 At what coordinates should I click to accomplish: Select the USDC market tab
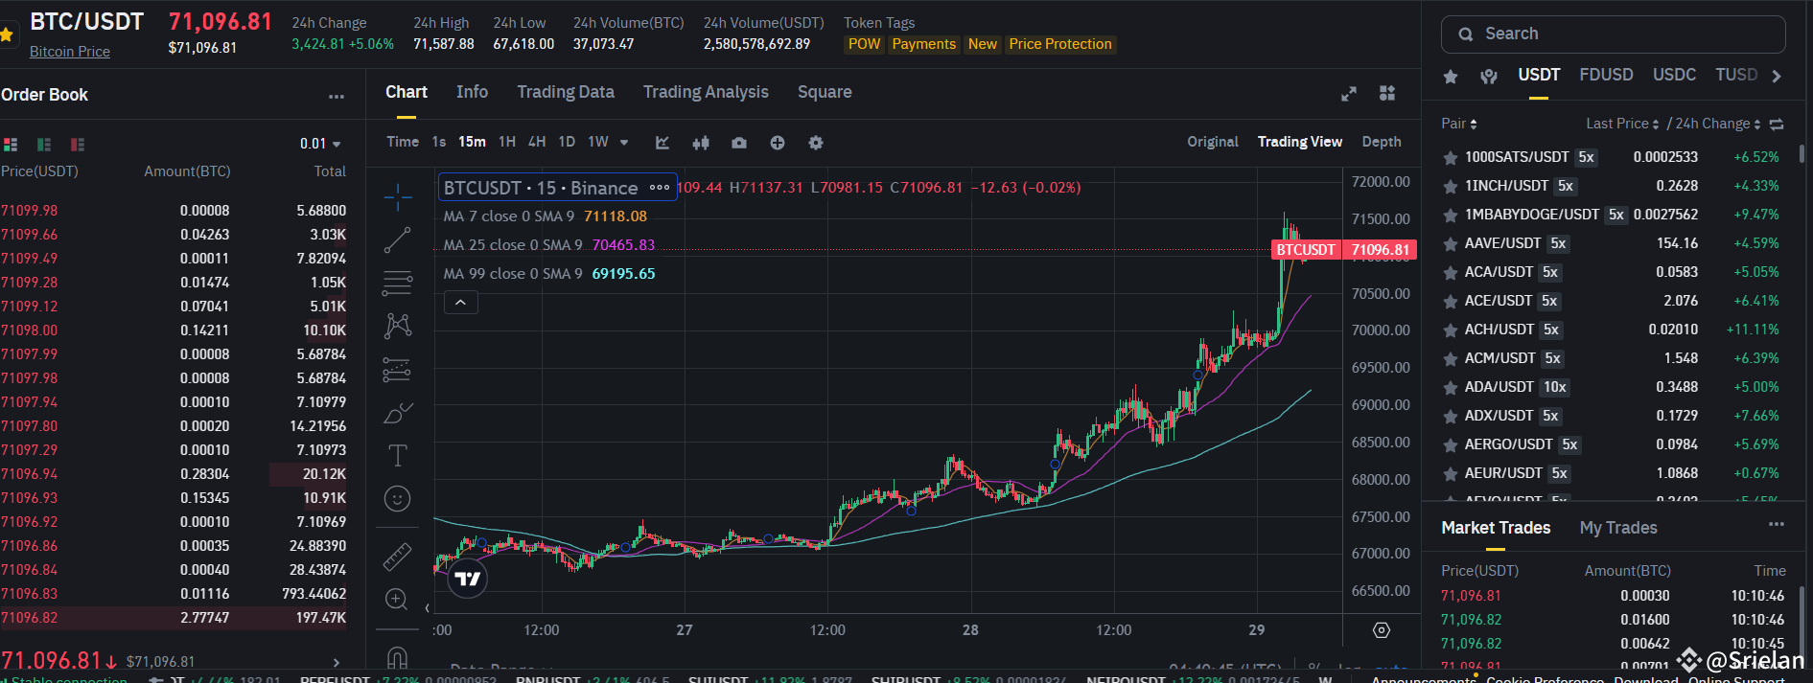[x=1674, y=75]
